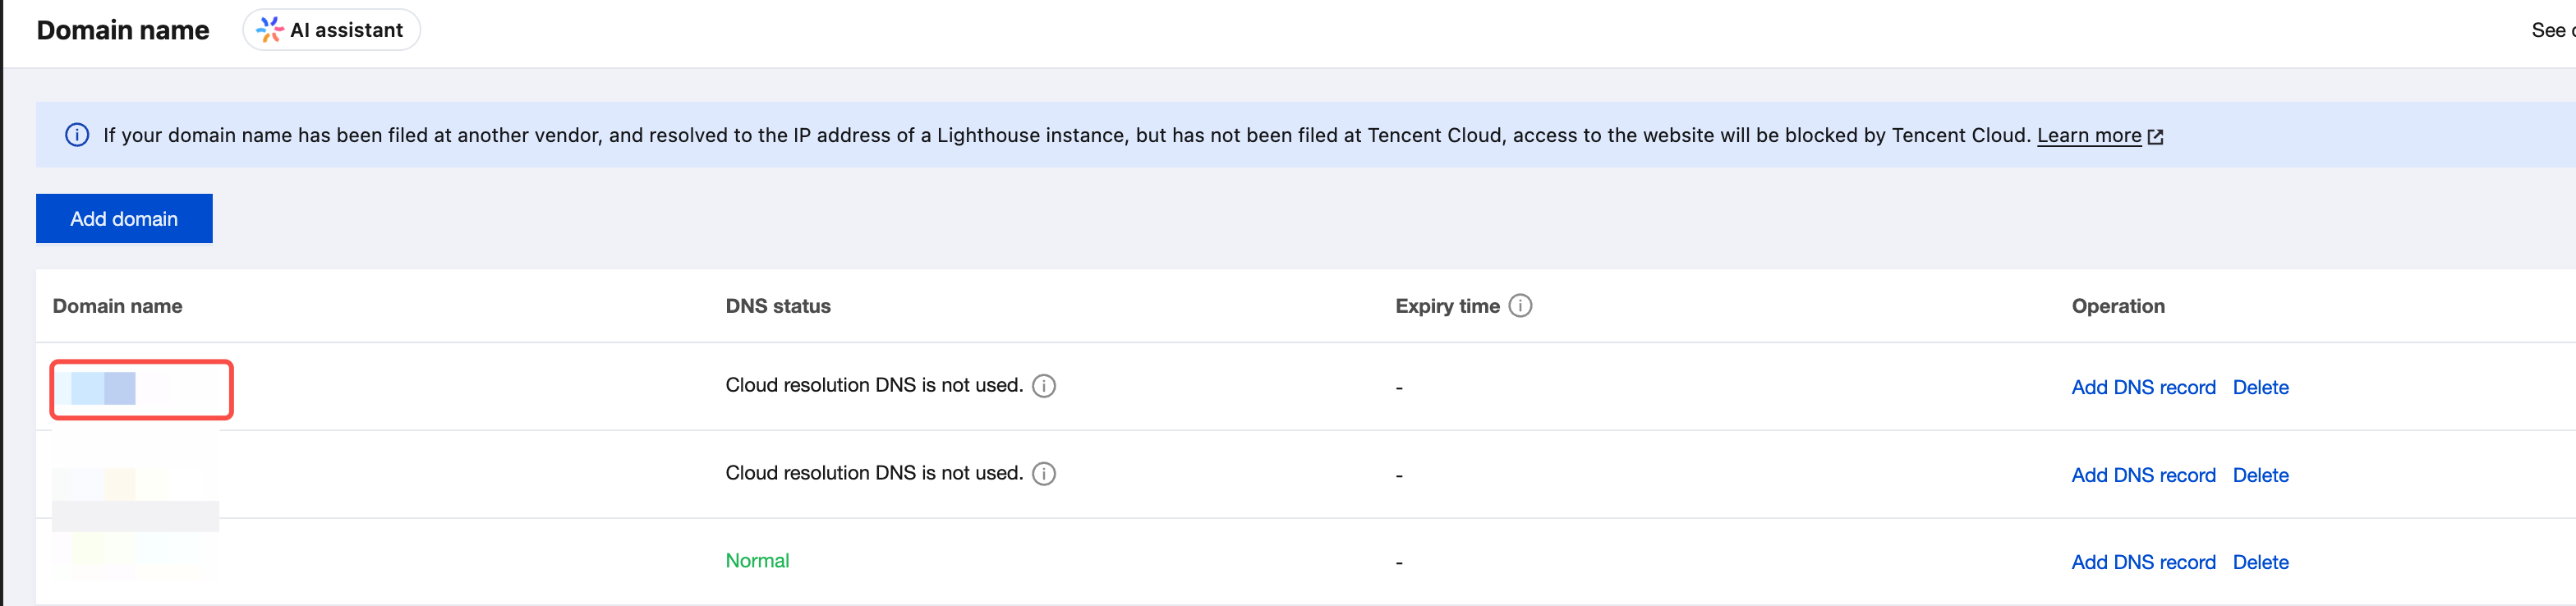Screen dimensions: 2576x606
Task: Click the info icon beside the first DNS status
Action: point(1043,386)
